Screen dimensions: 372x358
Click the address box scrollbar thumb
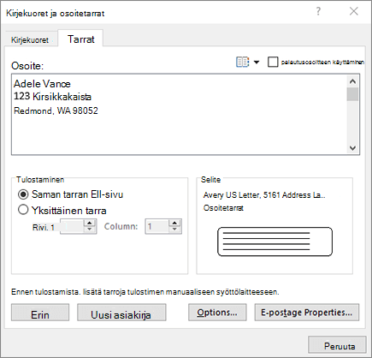click(352, 94)
